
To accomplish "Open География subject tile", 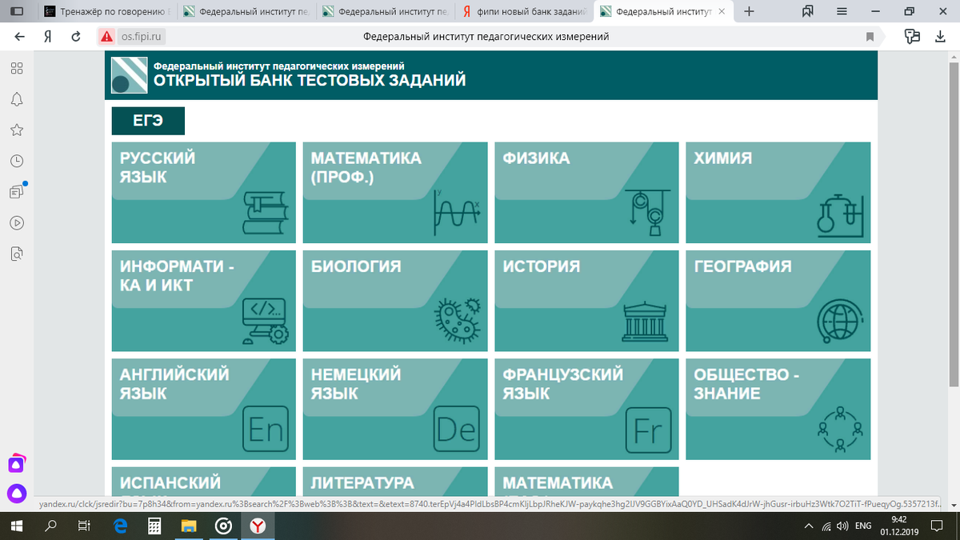I will [778, 301].
